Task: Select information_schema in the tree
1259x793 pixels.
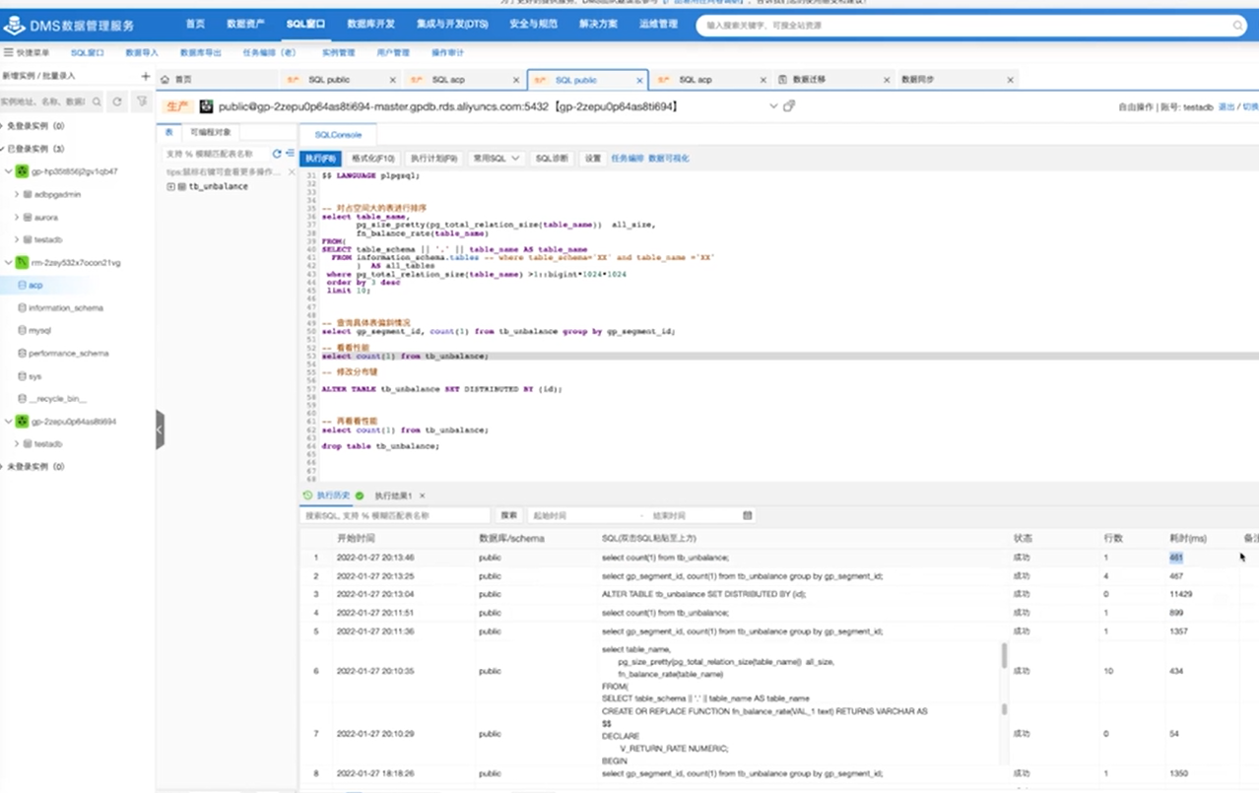Action: pyautogui.click(x=65, y=307)
